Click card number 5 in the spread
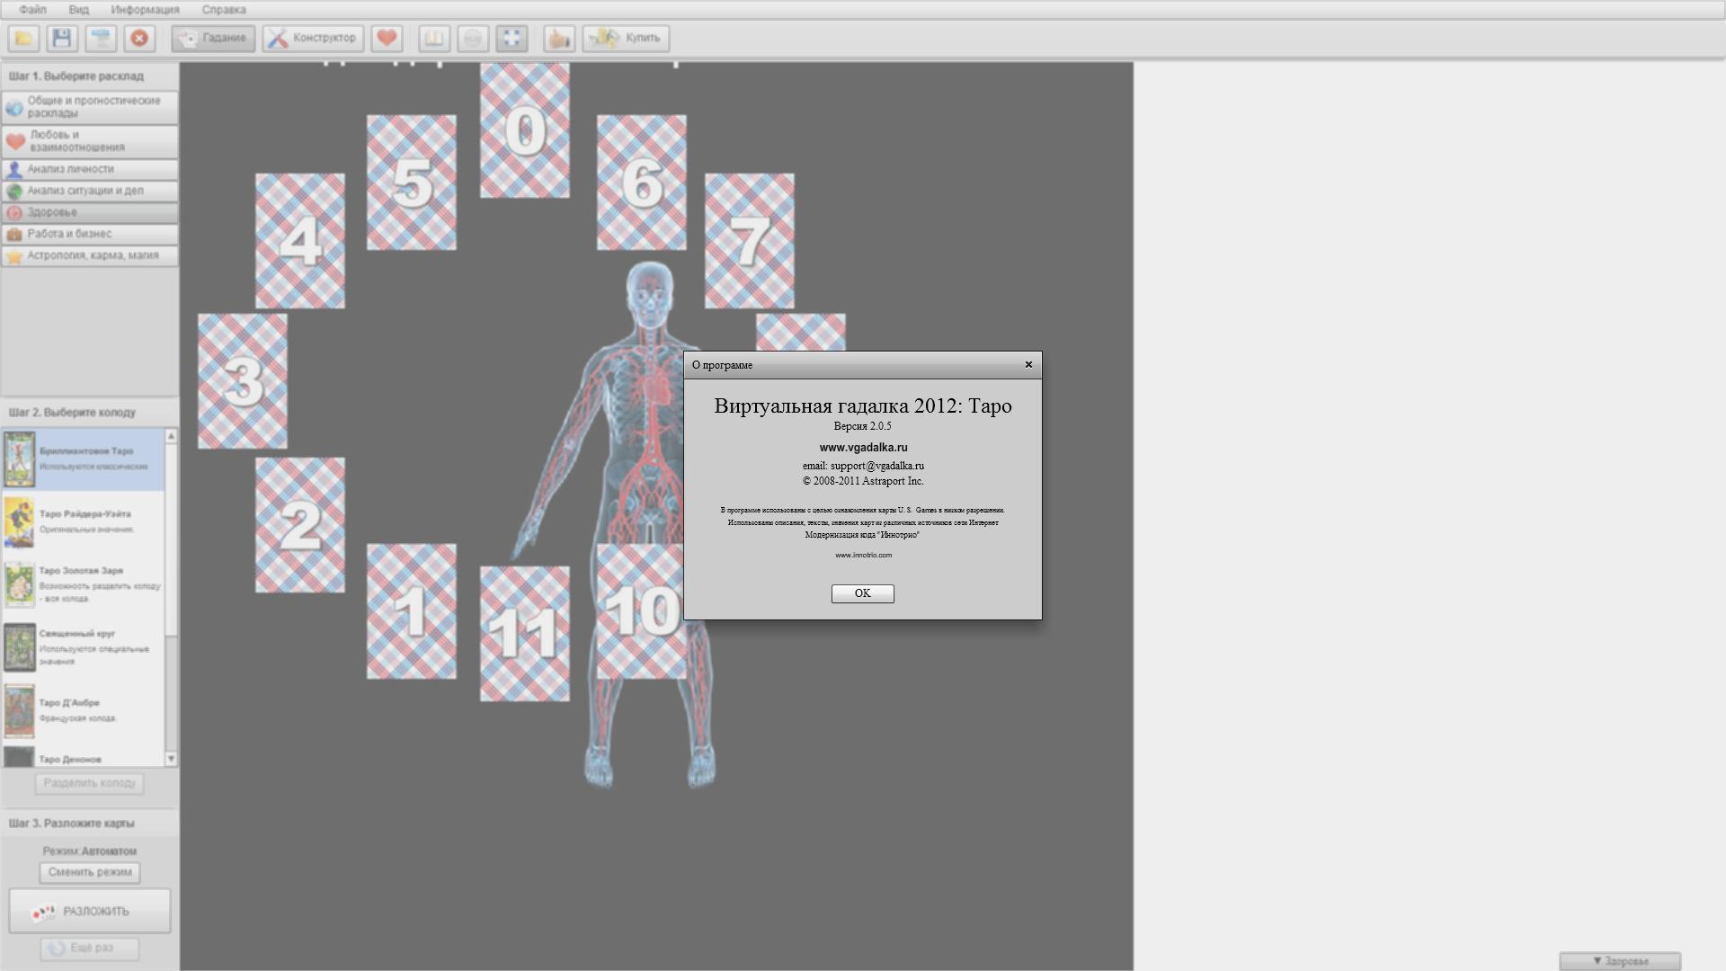1726x971 pixels. point(412,183)
